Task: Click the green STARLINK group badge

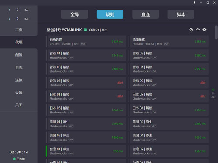Action: point(85,30)
